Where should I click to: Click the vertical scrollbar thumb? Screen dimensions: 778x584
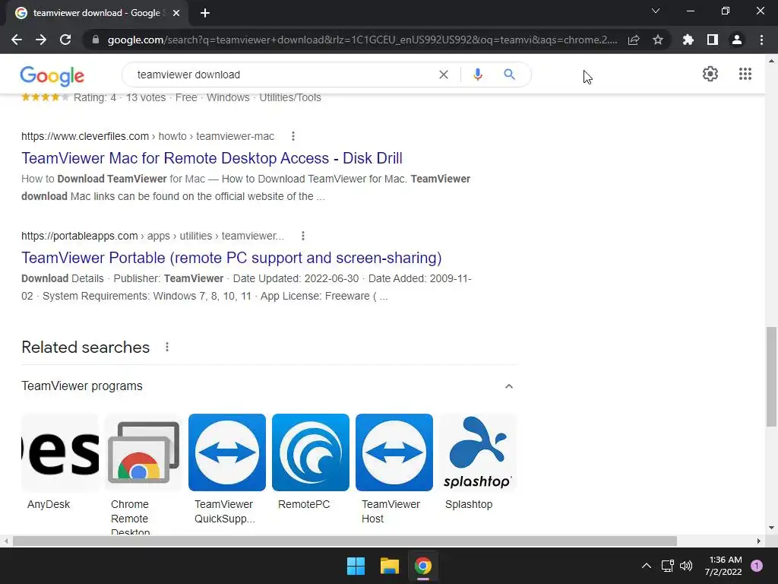(771, 377)
